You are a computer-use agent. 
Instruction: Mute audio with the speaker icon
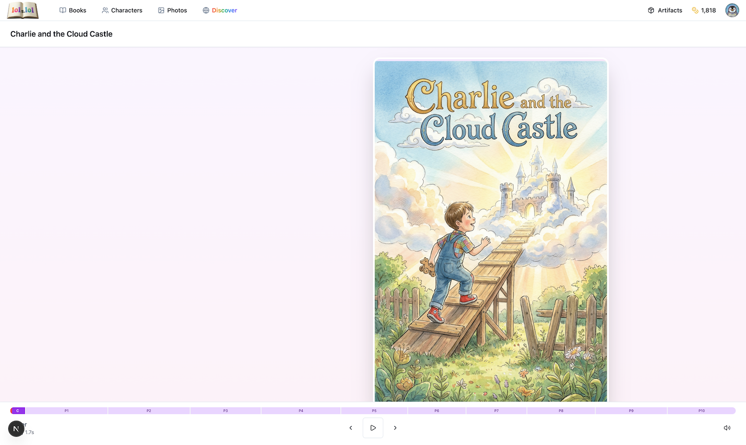(x=727, y=428)
